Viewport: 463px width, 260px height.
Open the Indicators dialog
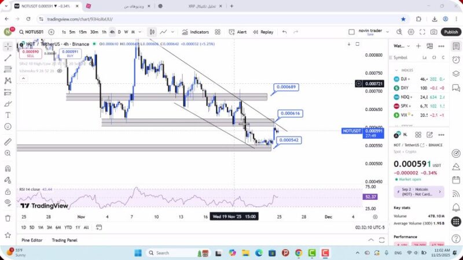196,32
